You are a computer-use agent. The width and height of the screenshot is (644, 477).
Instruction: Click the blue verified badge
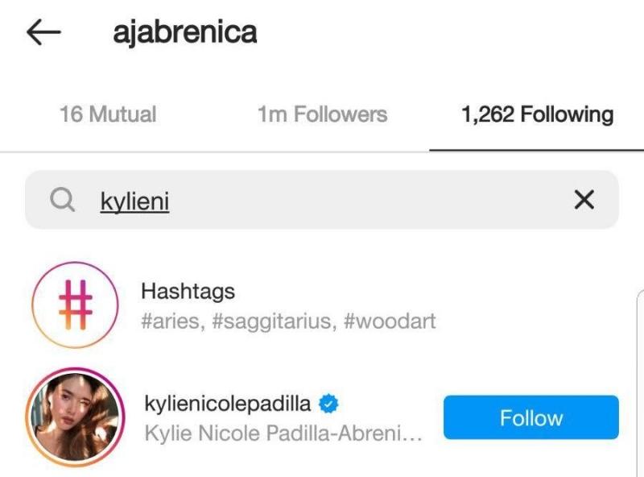(328, 404)
